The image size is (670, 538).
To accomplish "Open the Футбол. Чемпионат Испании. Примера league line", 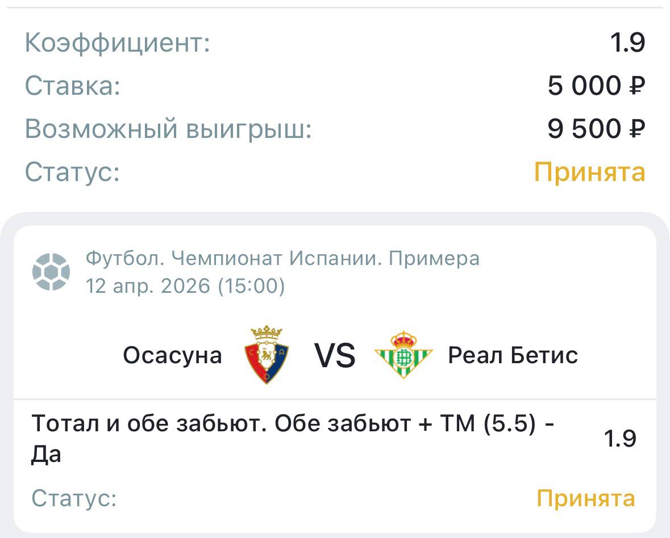I will tap(282, 259).
